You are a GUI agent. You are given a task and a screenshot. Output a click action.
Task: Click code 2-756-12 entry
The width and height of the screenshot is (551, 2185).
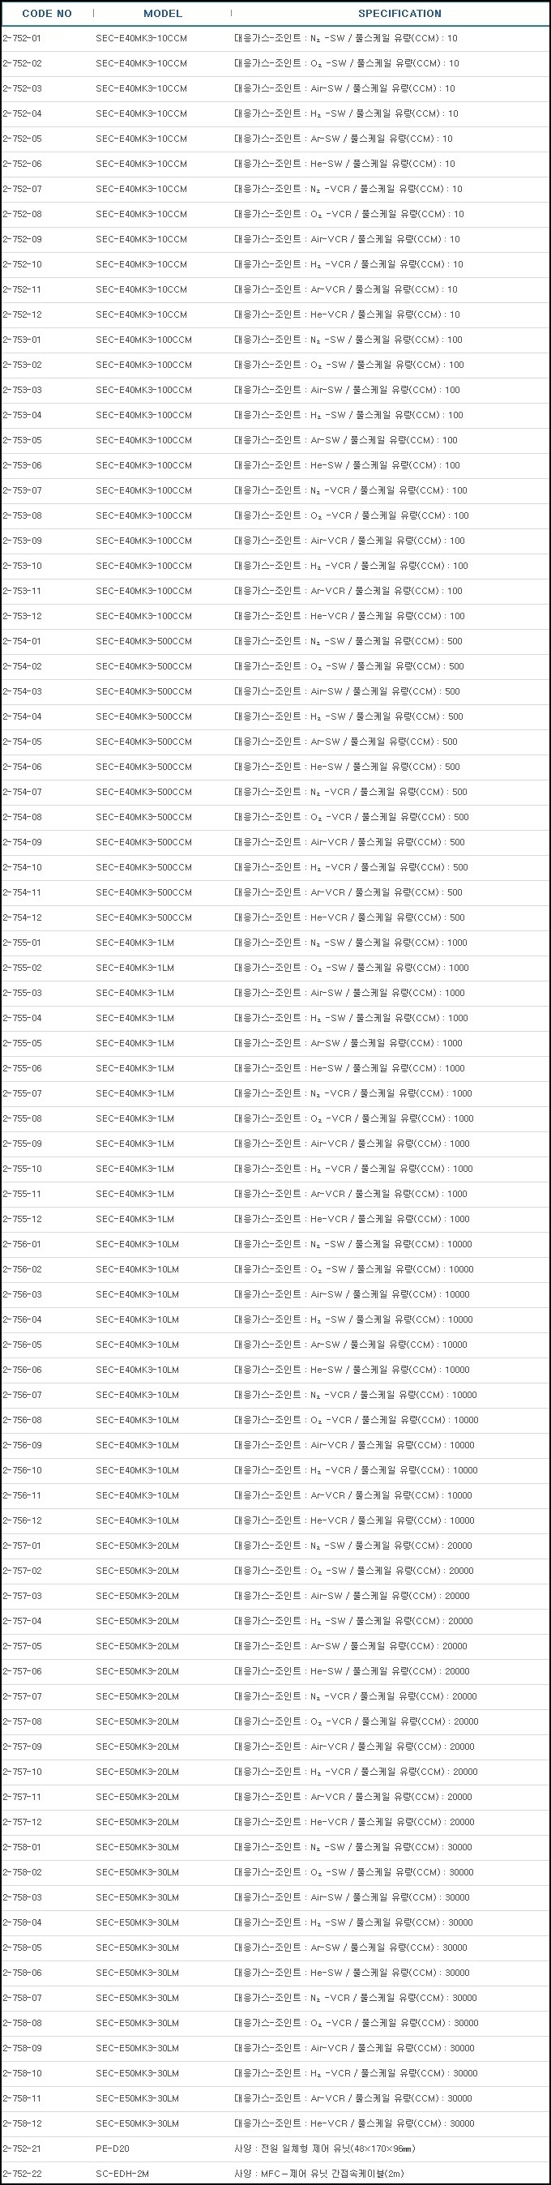pos(22,1521)
